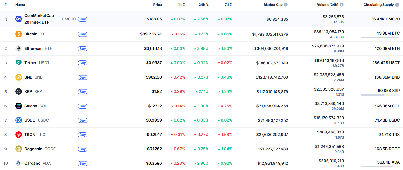Screen dimensions: 403x170
Task: Click the Cardano logo icon
Action: tap(18, 163)
